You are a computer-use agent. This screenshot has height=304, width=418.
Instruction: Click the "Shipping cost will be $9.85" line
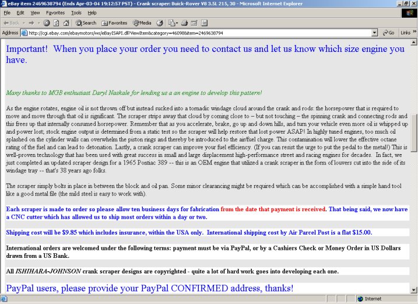pyautogui.click(x=189, y=232)
